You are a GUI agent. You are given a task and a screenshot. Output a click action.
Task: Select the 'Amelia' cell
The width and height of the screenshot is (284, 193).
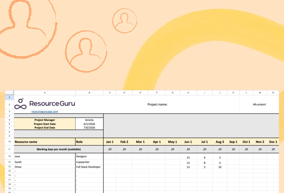tap(89, 120)
